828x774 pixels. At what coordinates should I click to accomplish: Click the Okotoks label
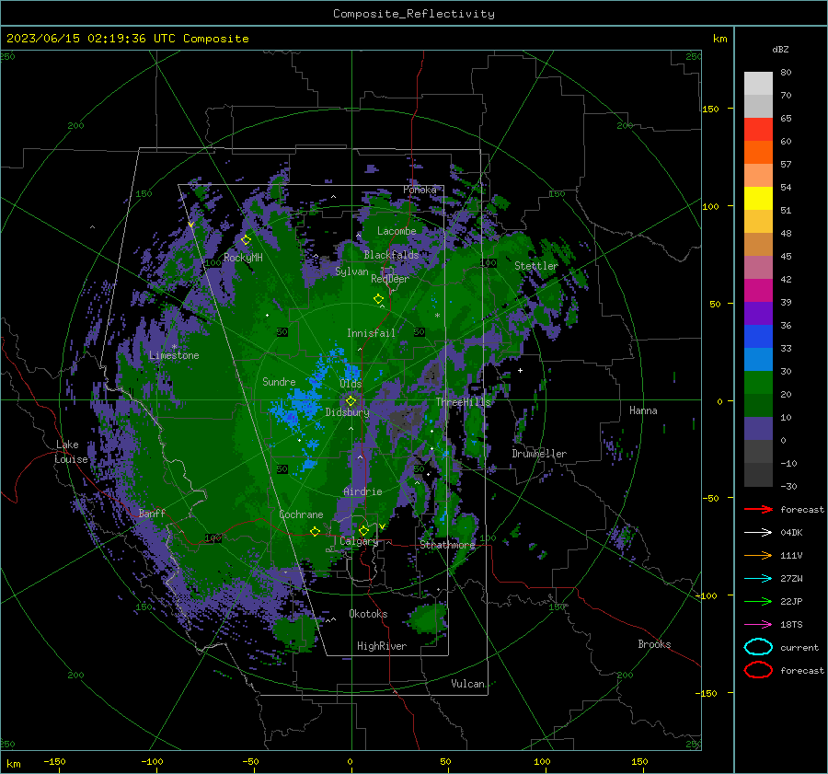click(x=368, y=613)
